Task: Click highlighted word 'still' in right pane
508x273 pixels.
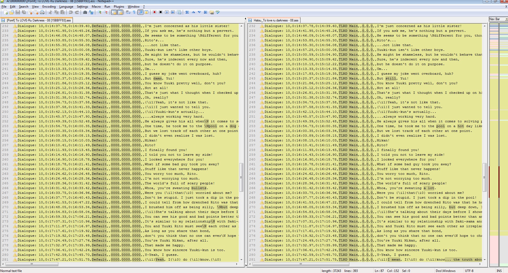Action: point(390,78)
